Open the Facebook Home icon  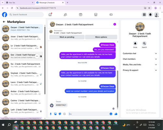coord(50,15)
